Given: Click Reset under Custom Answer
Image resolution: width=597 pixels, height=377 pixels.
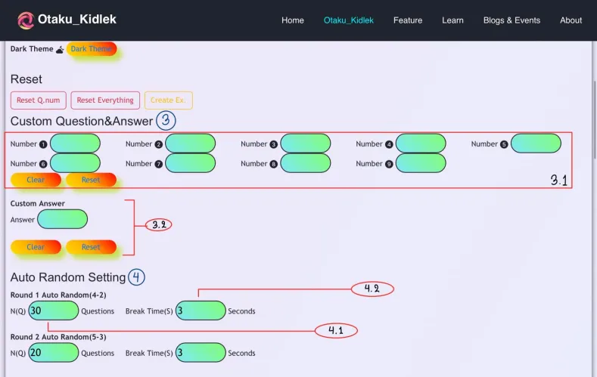Looking at the screenshot, I should click(x=91, y=247).
